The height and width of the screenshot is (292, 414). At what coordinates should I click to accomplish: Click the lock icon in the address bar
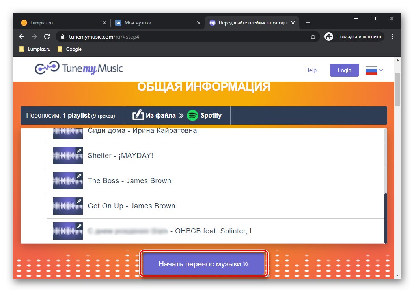point(62,36)
